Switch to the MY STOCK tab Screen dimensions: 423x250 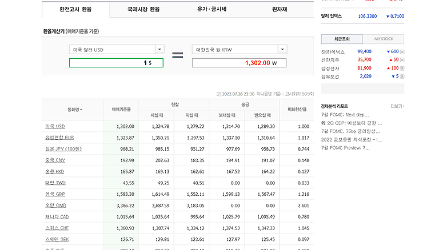[x=384, y=39]
